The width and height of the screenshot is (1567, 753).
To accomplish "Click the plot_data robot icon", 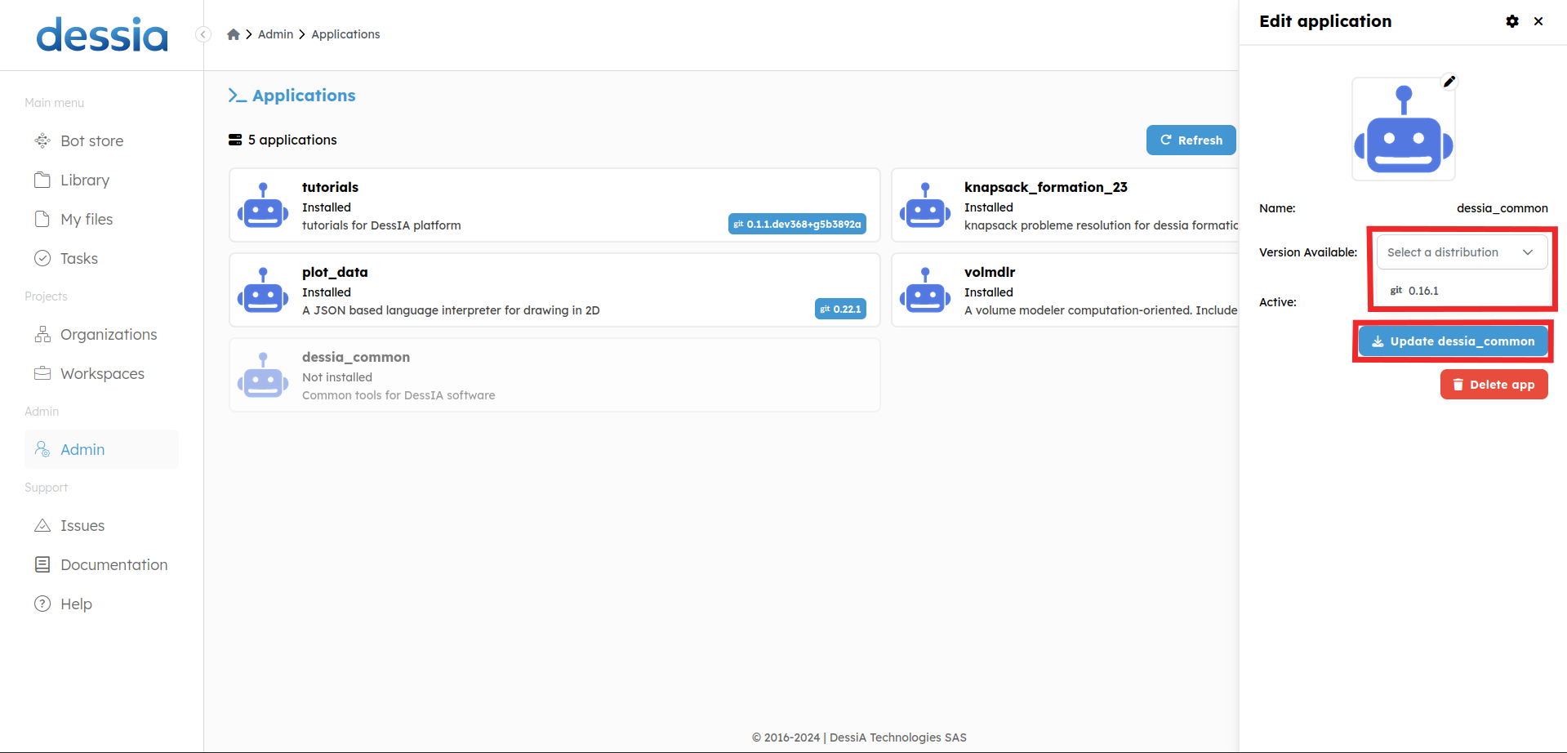I will point(263,291).
